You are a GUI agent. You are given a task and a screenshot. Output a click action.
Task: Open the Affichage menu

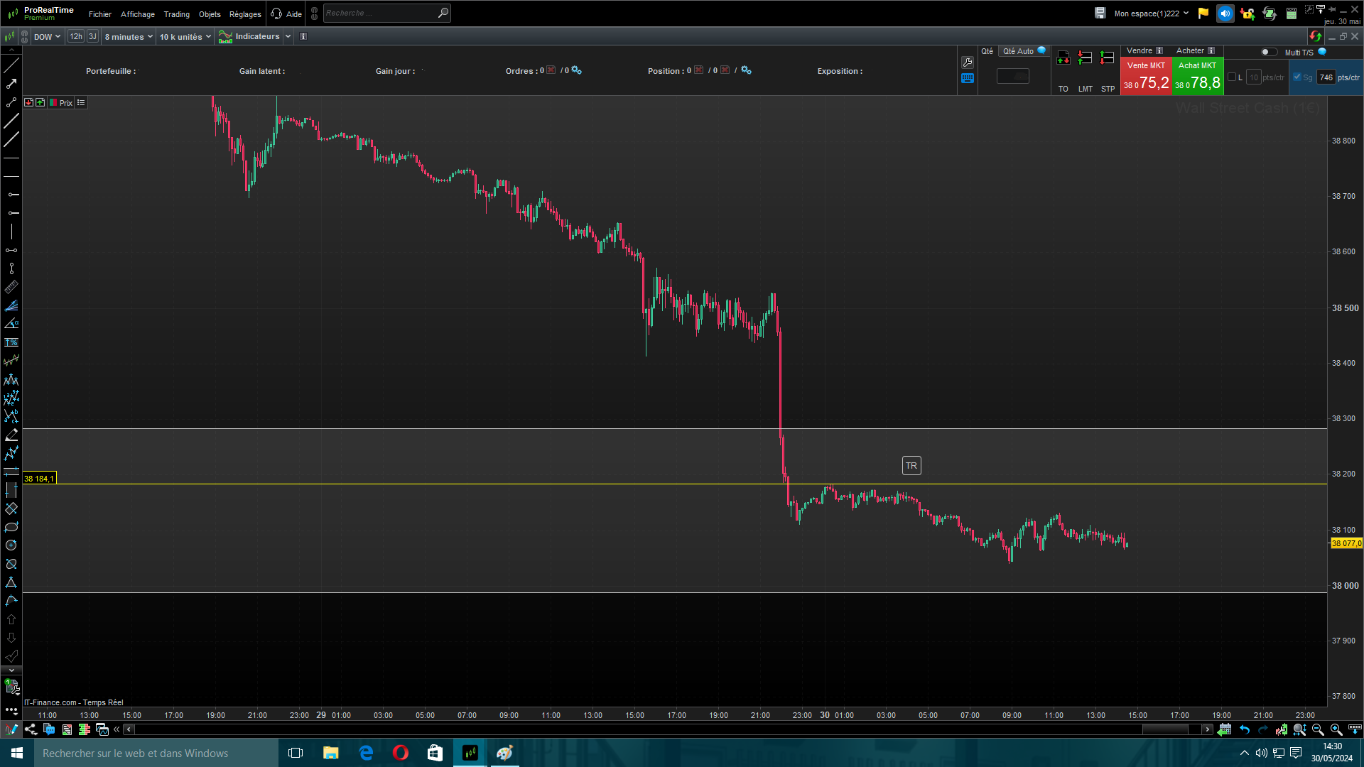point(137,14)
